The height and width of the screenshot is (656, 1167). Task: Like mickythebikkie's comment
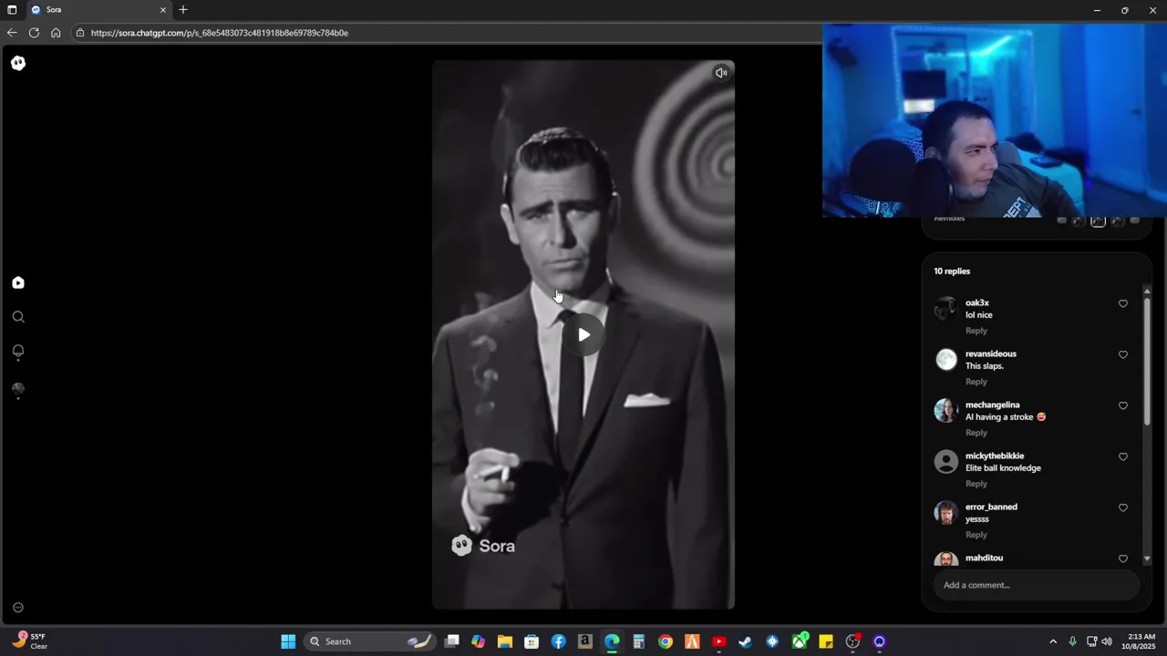pyautogui.click(x=1123, y=456)
